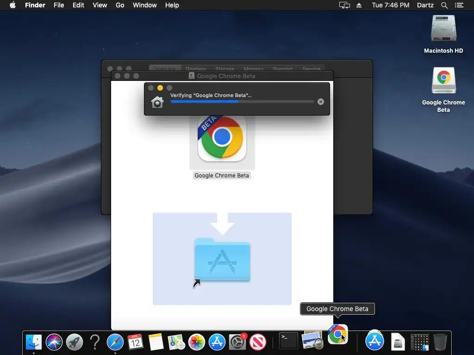Viewport: 474px width, 355px height.
Task: Open the Go menu
Action: pos(120,5)
